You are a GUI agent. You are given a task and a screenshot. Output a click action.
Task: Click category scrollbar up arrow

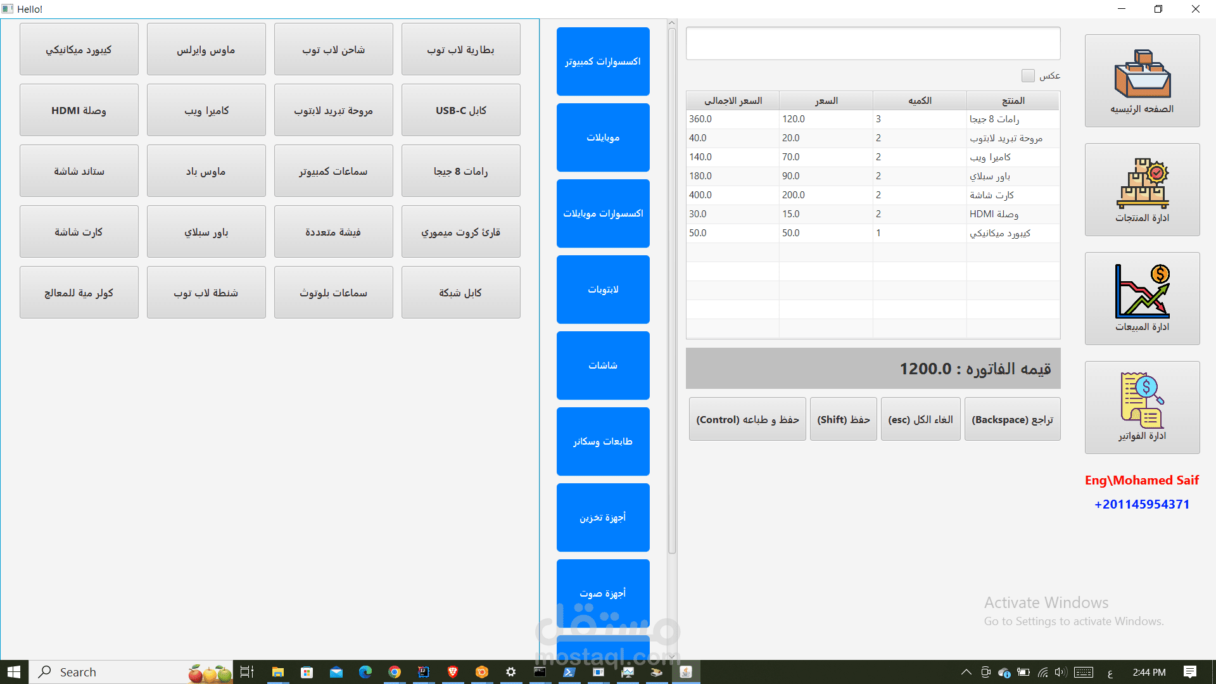coord(672,23)
